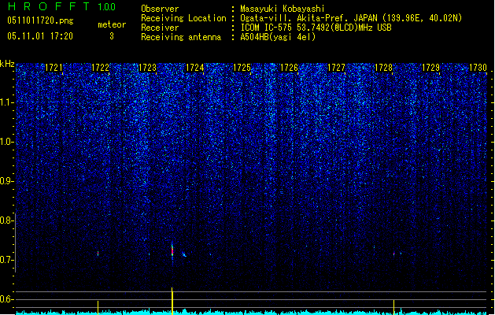This screenshot has width=495, height=315.
Task: Select observer name Masayuki Kobayashi
Action: coord(283,9)
